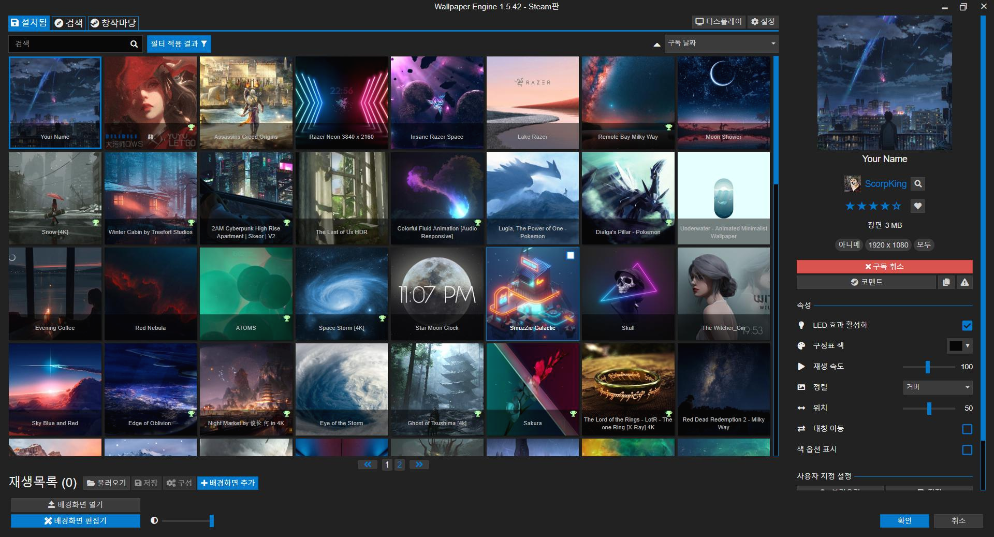Click 배경화면 열기 open wallpaper button

(76, 504)
